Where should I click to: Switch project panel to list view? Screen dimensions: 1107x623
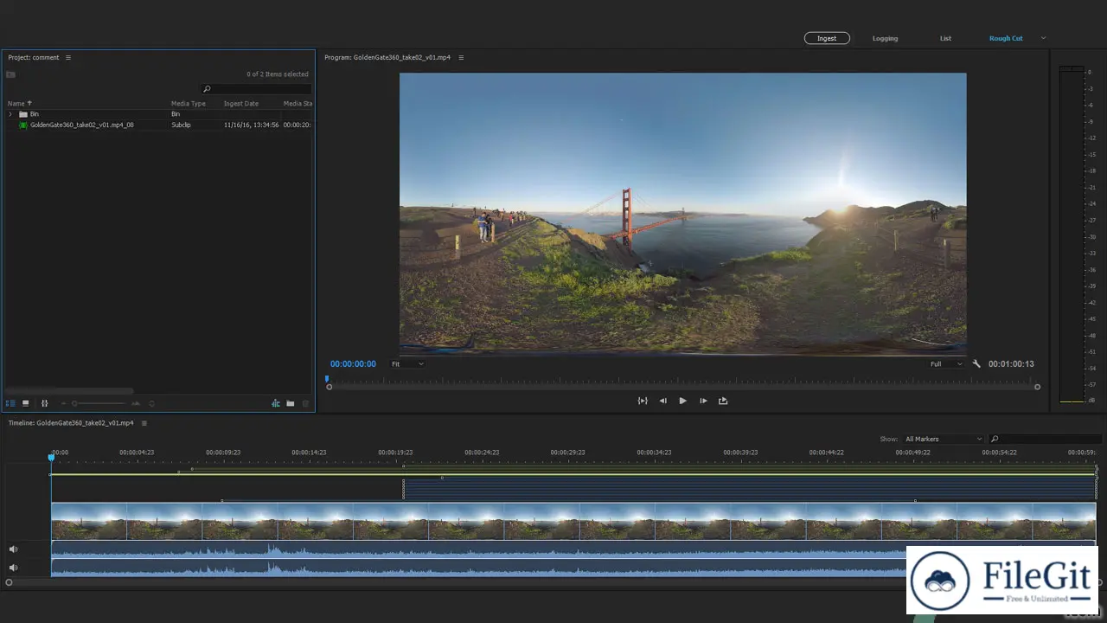pos(10,403)
